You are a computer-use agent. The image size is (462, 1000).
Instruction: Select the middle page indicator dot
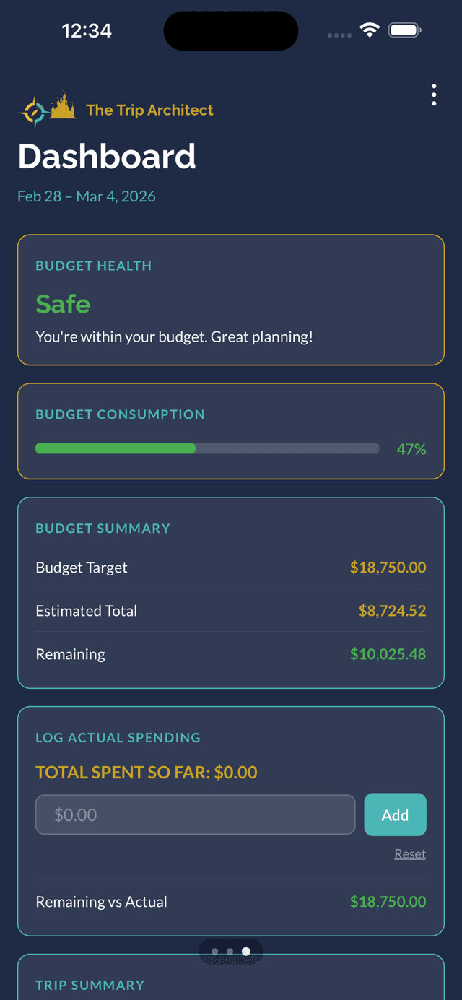click(x=230, y=952)
